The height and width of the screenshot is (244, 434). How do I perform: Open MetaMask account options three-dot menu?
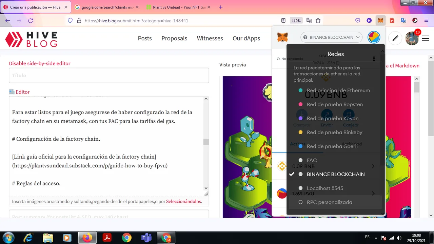tap(374, 59)
